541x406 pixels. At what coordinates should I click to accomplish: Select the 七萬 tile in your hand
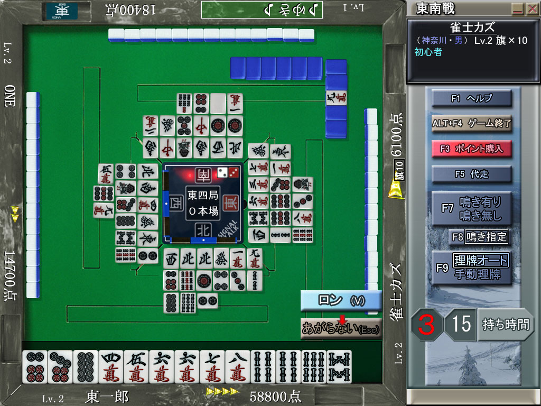[x=212, y=366]
